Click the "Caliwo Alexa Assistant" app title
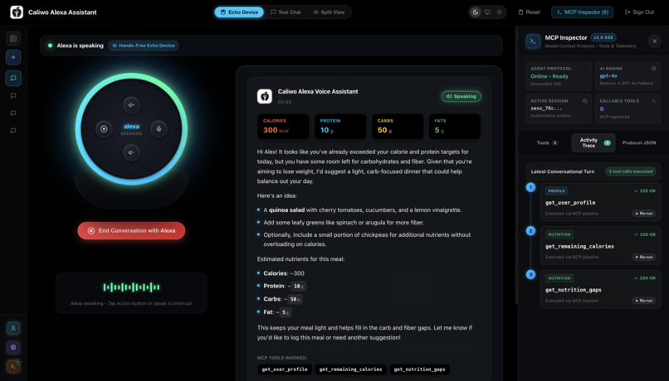This screenshot has width=669, height=381. point(62,12)
